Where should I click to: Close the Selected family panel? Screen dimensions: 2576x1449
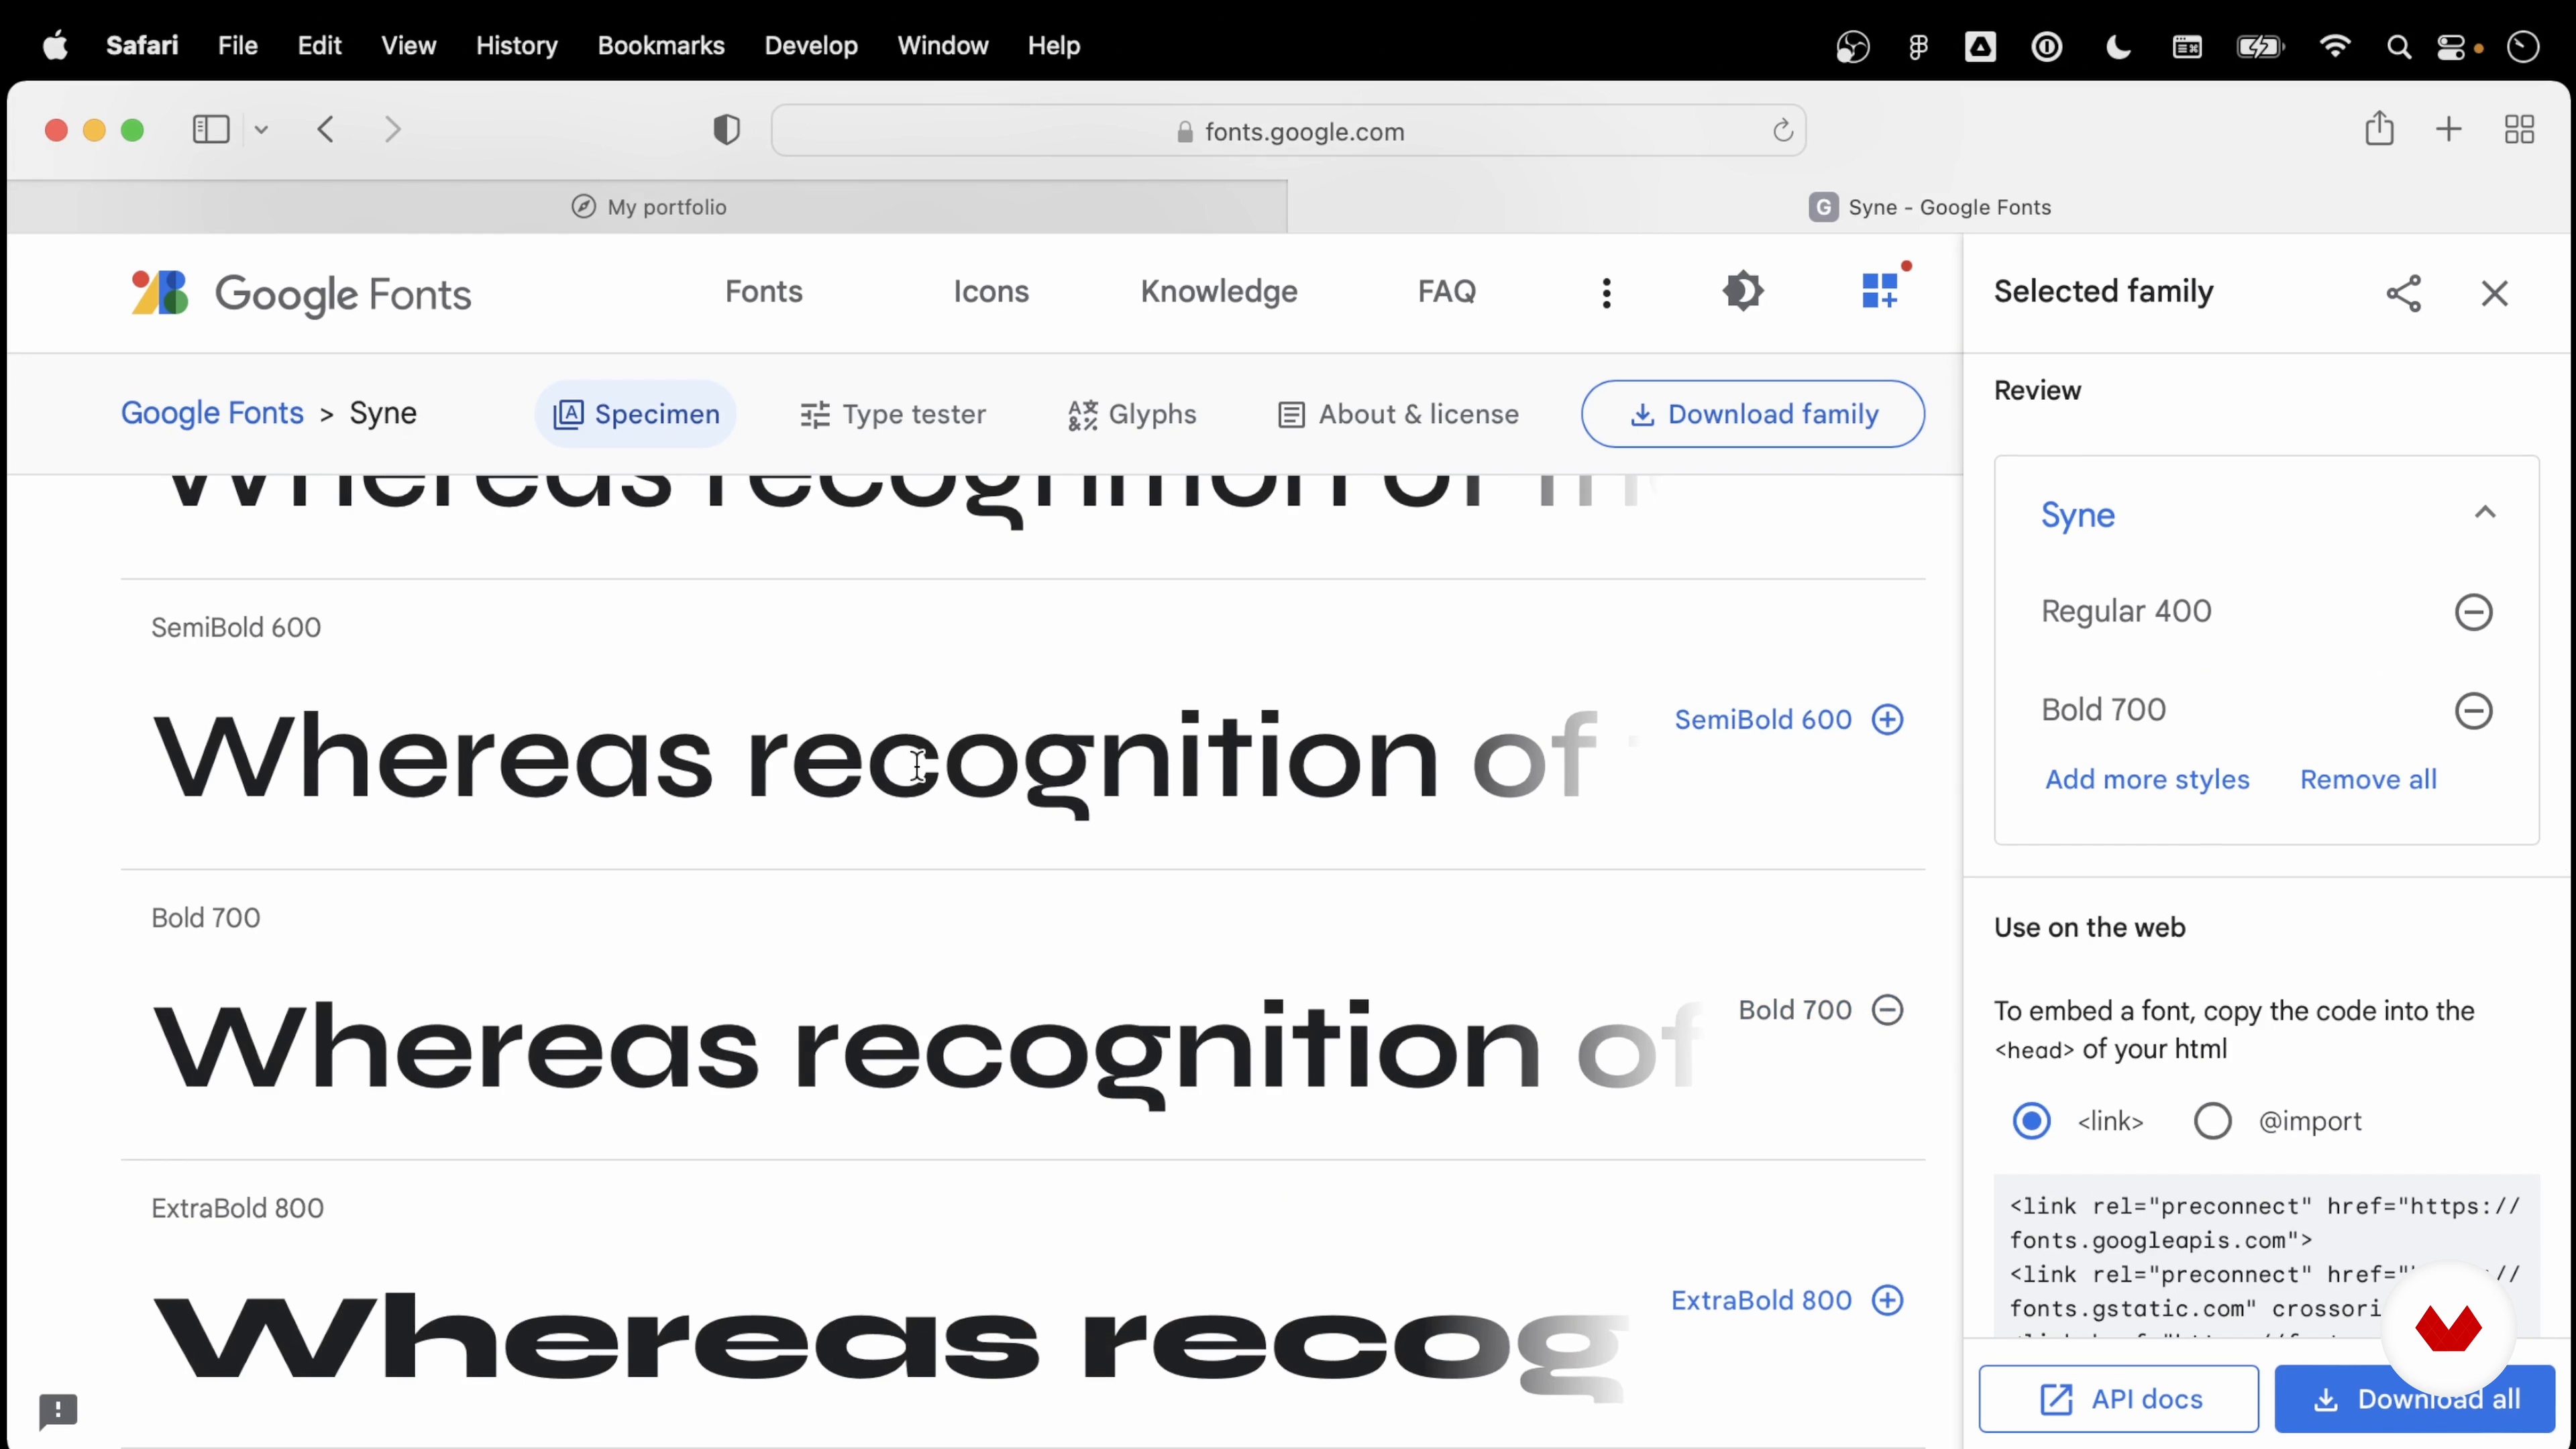[x=2494, y=293]
